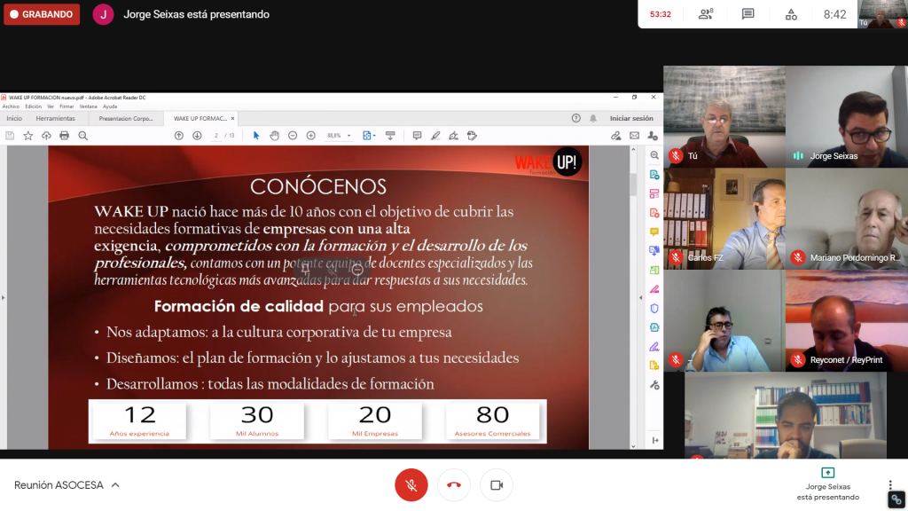Close the WAKE UP FORMAC... tab
Viewport: 908px width, 511px height.
tap(233, 118)
